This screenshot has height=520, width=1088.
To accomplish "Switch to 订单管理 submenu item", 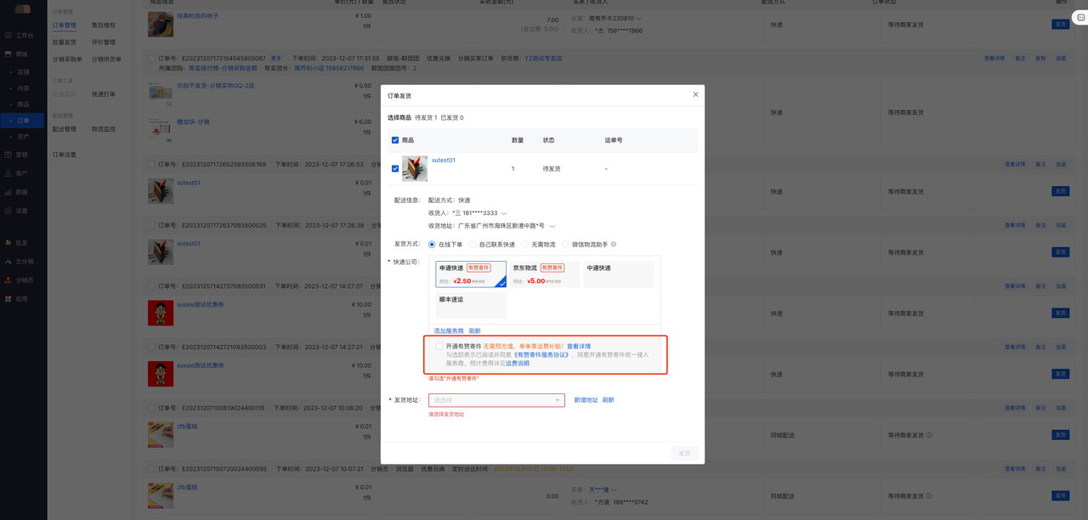I will [65, 25].
